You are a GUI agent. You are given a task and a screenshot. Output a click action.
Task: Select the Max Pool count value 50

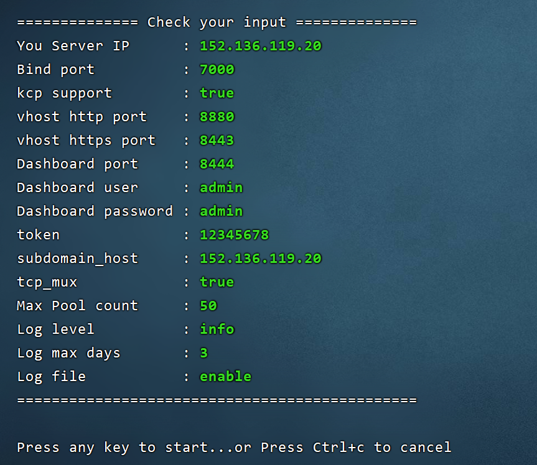[x=208, y=306]
